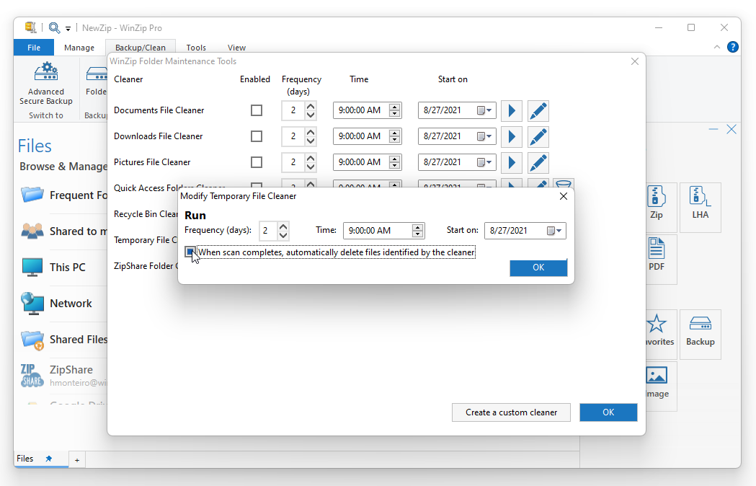The width and height of the screenshot is (756, 486).
Task: Open Downloads cleaner start date dropdown
Action: [489, 136]
